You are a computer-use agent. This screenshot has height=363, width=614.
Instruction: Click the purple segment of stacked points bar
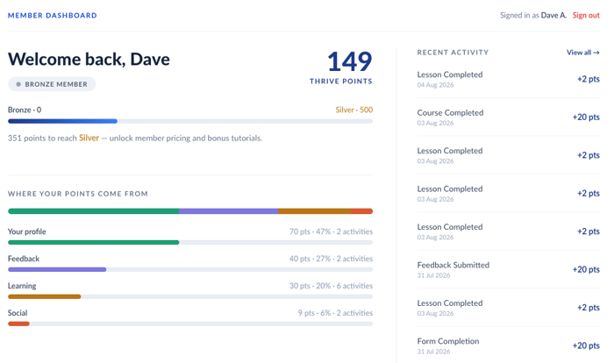tap(229, 211)
